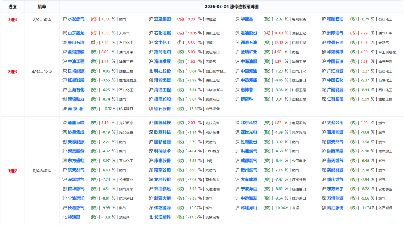Viewport: 404px width, 225px height.
Task: Click the 机率 column header
Action: coord(42,7)
